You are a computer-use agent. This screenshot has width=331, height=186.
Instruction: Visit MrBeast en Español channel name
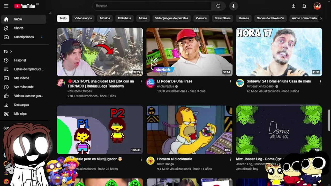(x=260, y=86)
